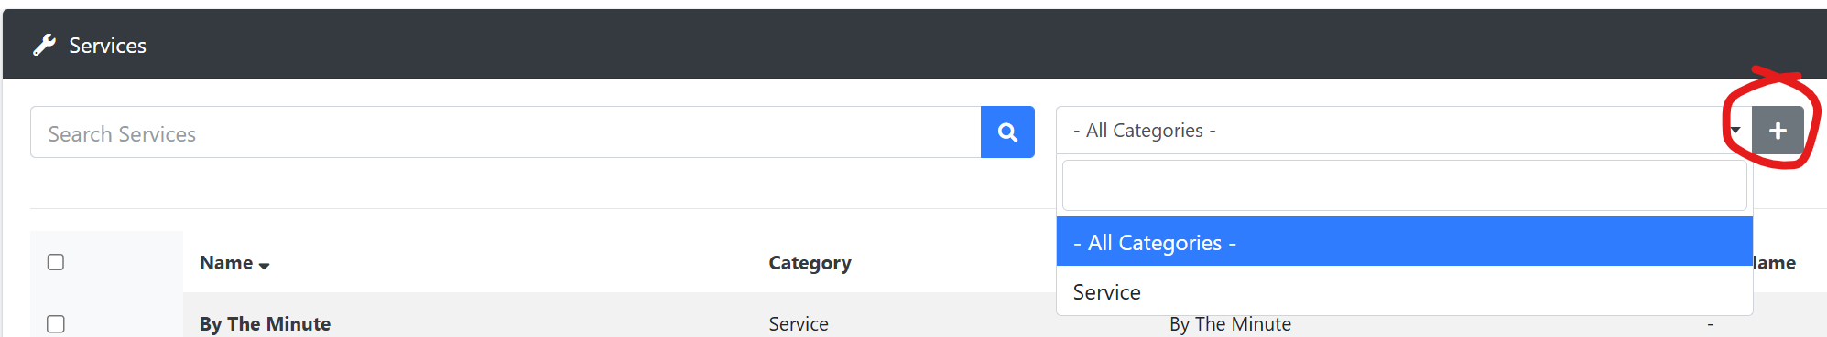Click the Service category cell in first row
Viewport: 1827px width, 337px height.
pos(799,323)
